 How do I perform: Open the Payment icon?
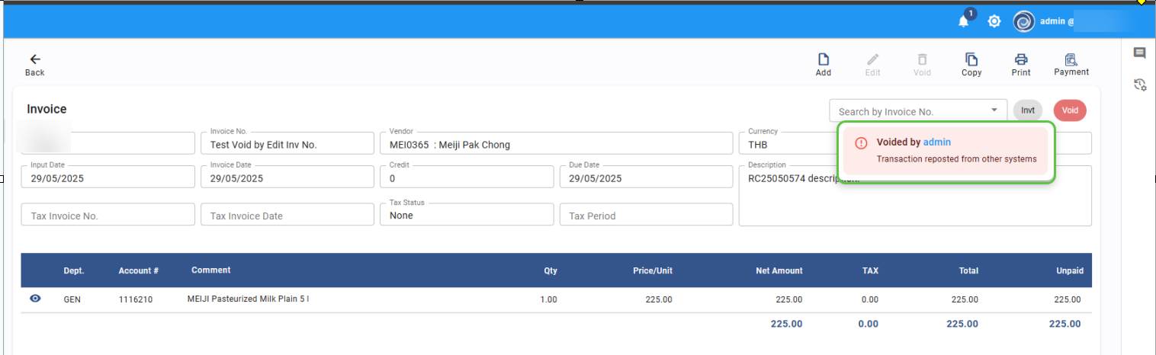tap(1071, 60)
